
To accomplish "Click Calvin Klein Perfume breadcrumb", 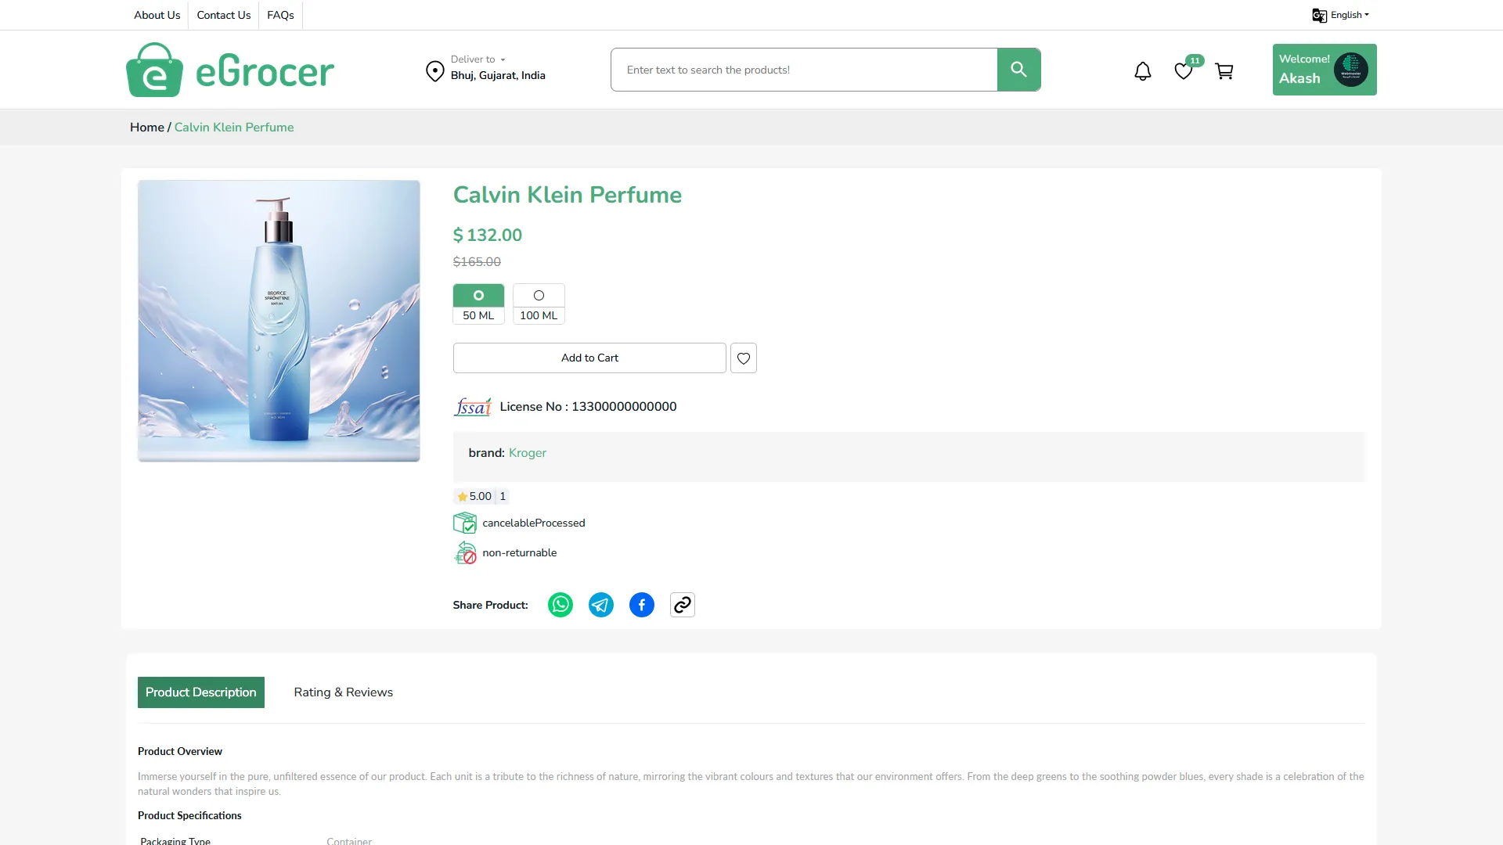I will [234, 128].
